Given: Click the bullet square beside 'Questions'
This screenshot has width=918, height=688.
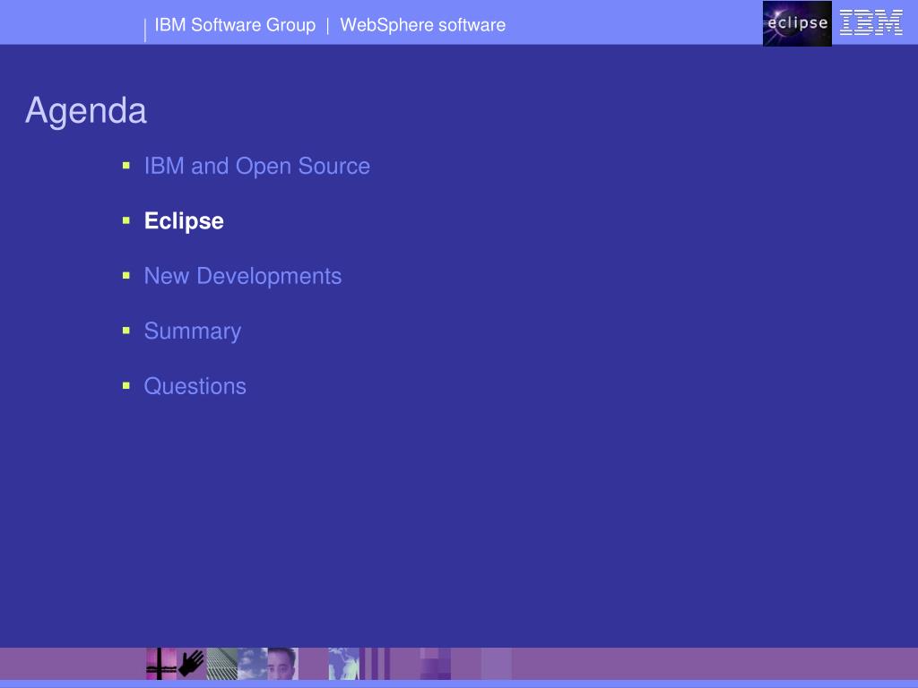Looking at the screenshot, I should [126, 385].
